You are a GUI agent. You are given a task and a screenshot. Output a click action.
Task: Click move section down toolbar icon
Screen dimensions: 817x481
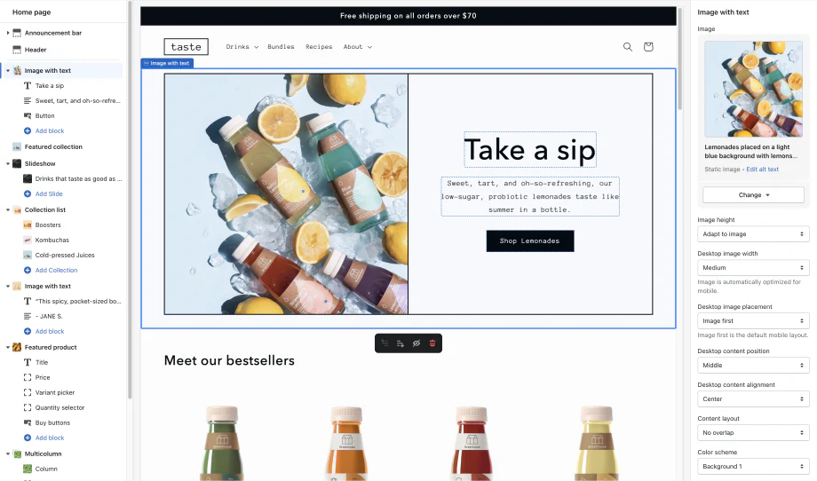401,343
